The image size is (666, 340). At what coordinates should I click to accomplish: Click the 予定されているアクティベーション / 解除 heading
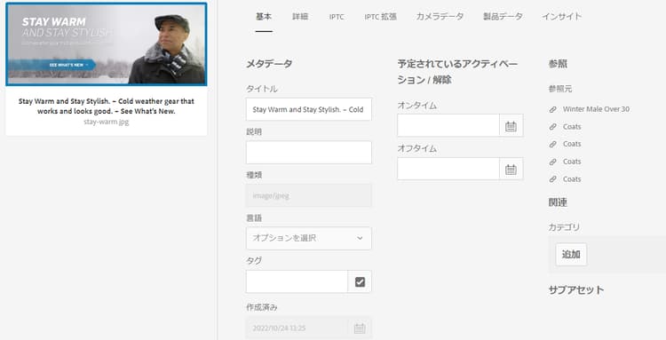point(458,72)
